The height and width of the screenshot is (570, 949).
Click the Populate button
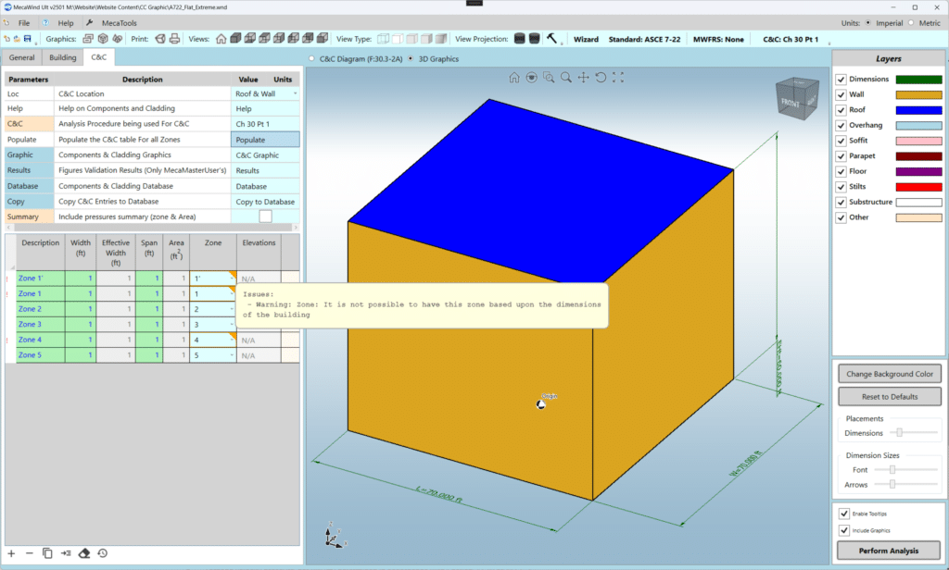point(265,140)
